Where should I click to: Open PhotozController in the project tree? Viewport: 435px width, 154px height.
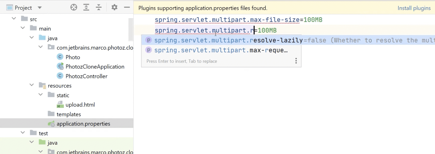pyautogui.click(x=86, y=76)
